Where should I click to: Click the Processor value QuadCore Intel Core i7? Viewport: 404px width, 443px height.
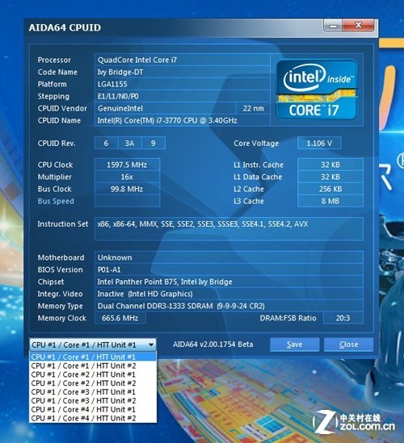click(x=183, y=60)
